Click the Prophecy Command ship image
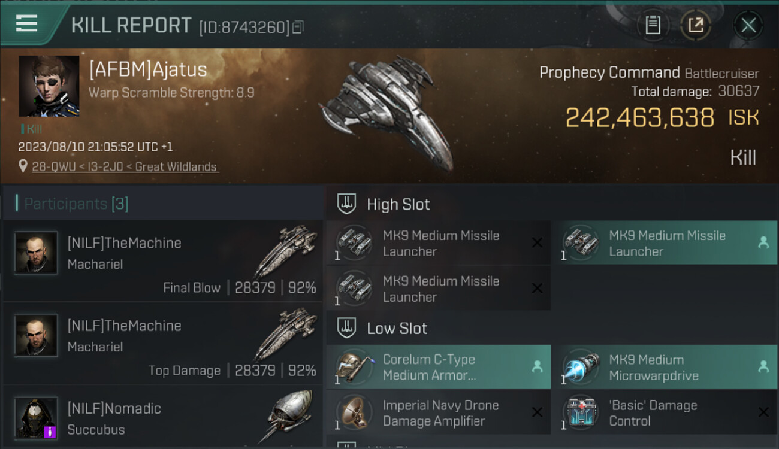Screen dimensions: 779x449 387,114
